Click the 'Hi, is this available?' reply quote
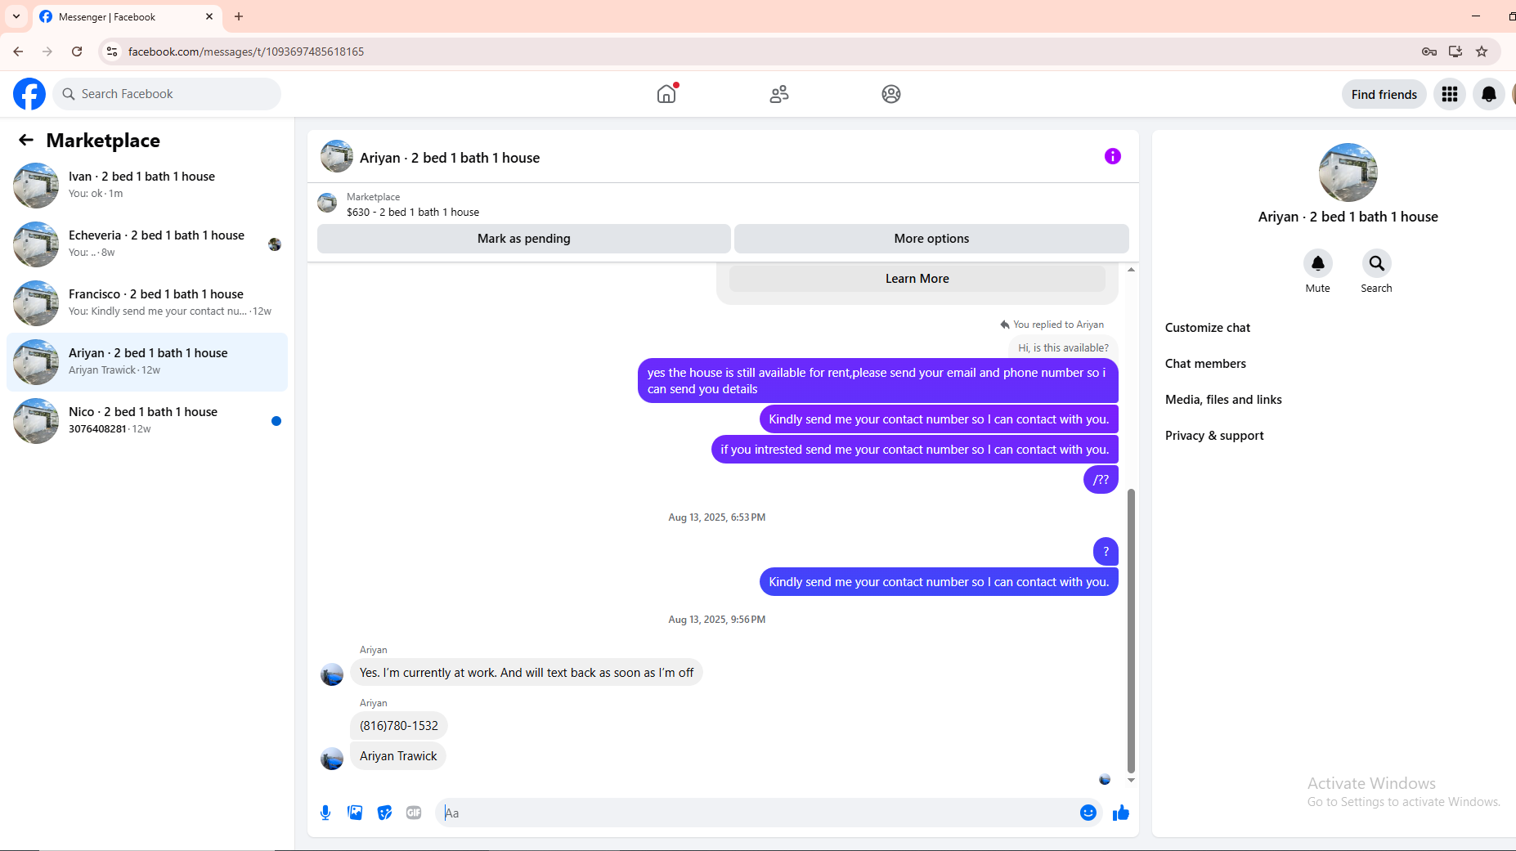Screen dimensions: 1516x851 click(x=1063, y=347)
